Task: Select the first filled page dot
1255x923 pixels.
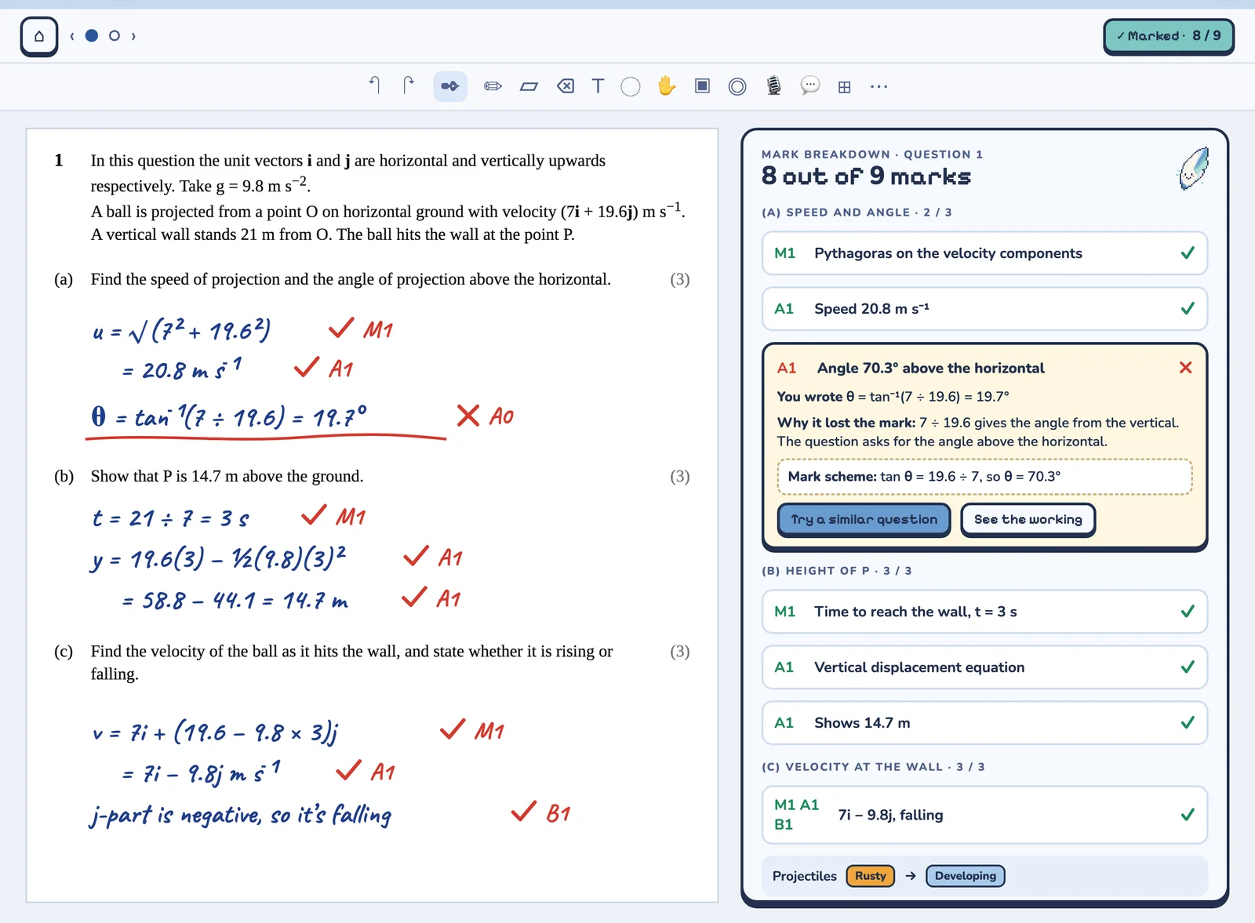Action: tap(92, 35)
